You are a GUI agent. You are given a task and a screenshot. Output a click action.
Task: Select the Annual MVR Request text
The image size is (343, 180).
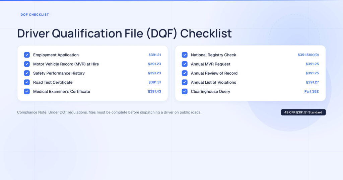210,64
